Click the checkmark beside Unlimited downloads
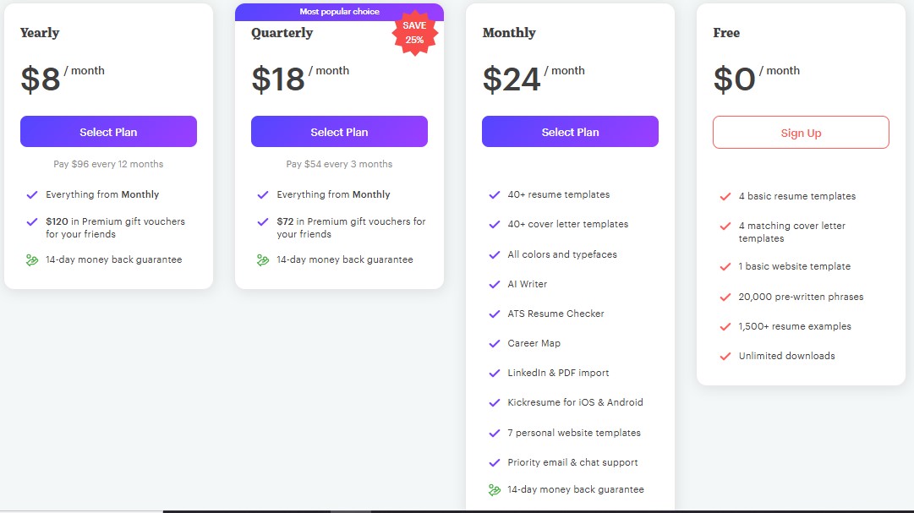Viewport: 914px width, 513px height. pos(725,356)
